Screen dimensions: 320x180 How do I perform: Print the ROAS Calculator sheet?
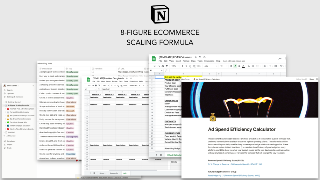pos(163,66)
